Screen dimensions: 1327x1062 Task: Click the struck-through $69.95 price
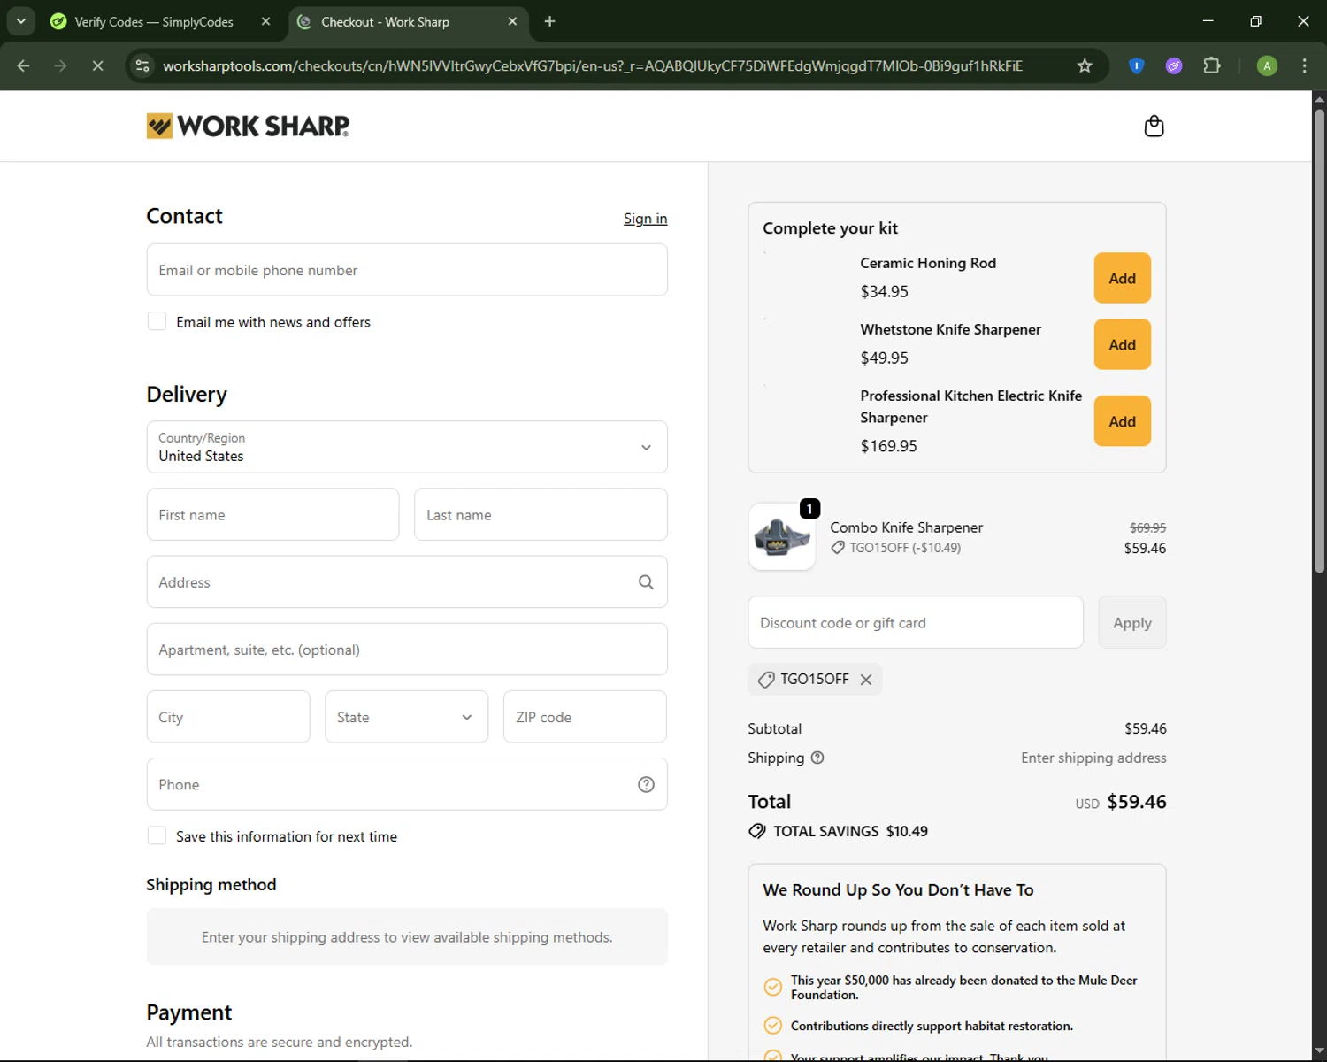coord(1147,527)
